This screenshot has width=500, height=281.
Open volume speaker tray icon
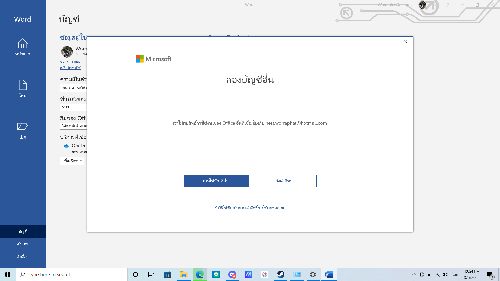(x=445, y=274)
